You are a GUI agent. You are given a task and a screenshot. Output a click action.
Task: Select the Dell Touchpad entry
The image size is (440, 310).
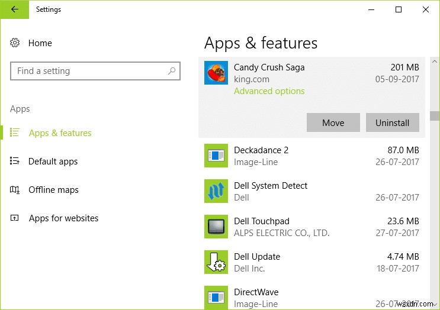(311, 227)
